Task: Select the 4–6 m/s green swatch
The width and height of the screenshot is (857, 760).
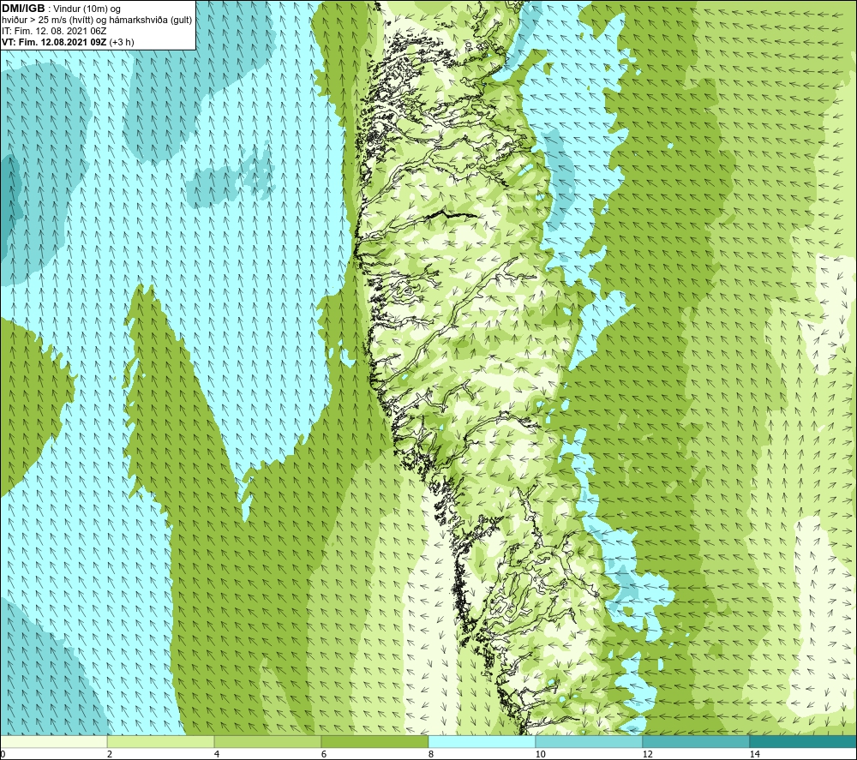Action: coord(267,741)
